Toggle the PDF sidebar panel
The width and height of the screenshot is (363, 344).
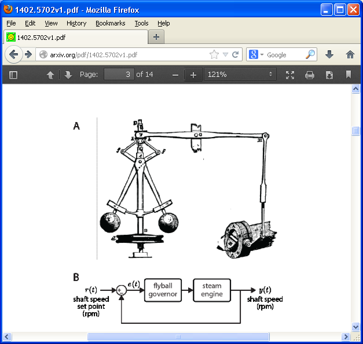pyautogui.click(x=14, y=75)
